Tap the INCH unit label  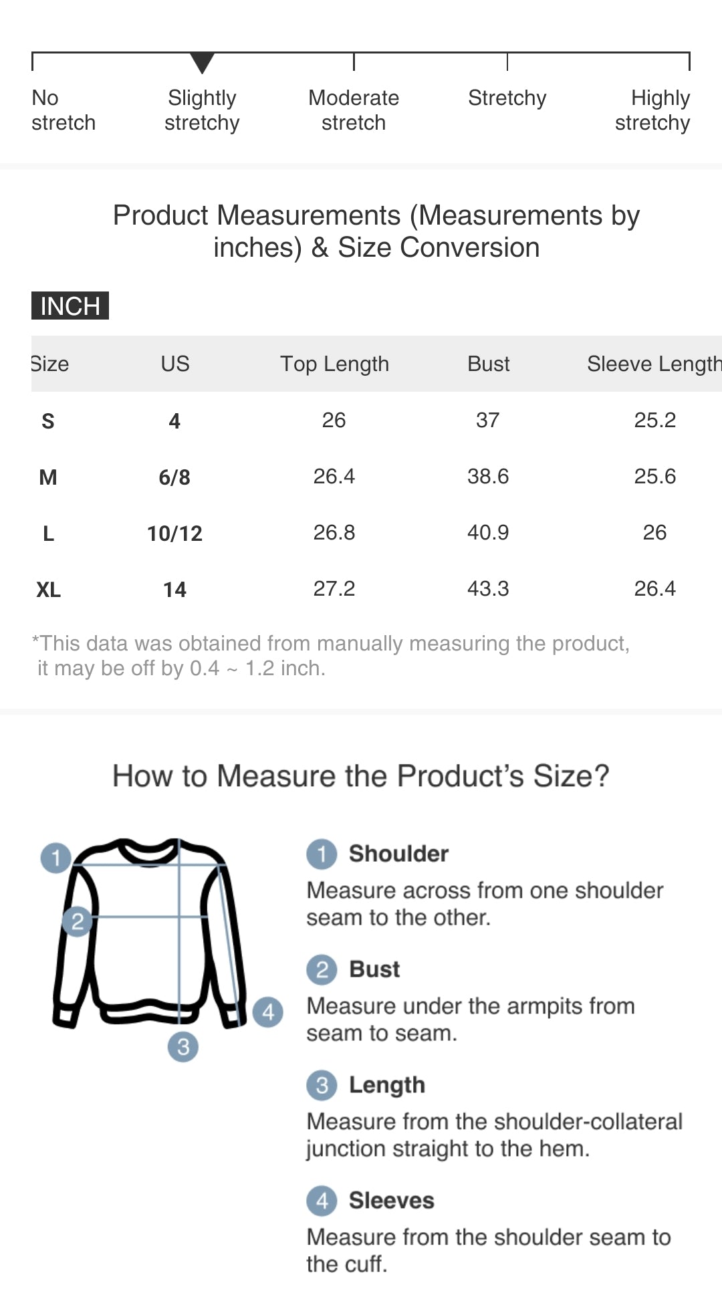point(70,306)
